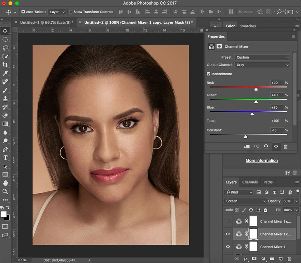Open the Screen blend mode dropdown
Viewport: 301px width, 263px height.
coord(245,201)
